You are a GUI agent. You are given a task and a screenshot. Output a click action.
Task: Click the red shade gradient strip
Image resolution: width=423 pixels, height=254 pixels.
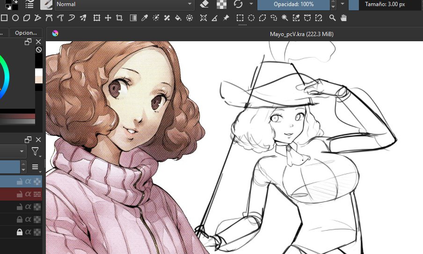[x=17, y=116]
